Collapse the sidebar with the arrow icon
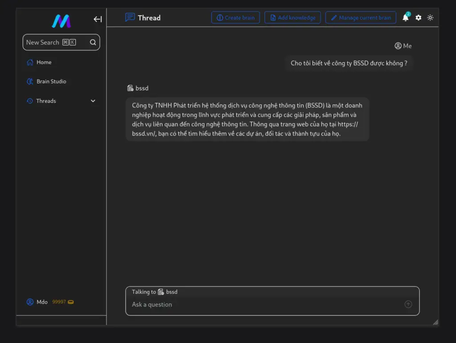Screen dimensions: 456x343 (98, 19)
